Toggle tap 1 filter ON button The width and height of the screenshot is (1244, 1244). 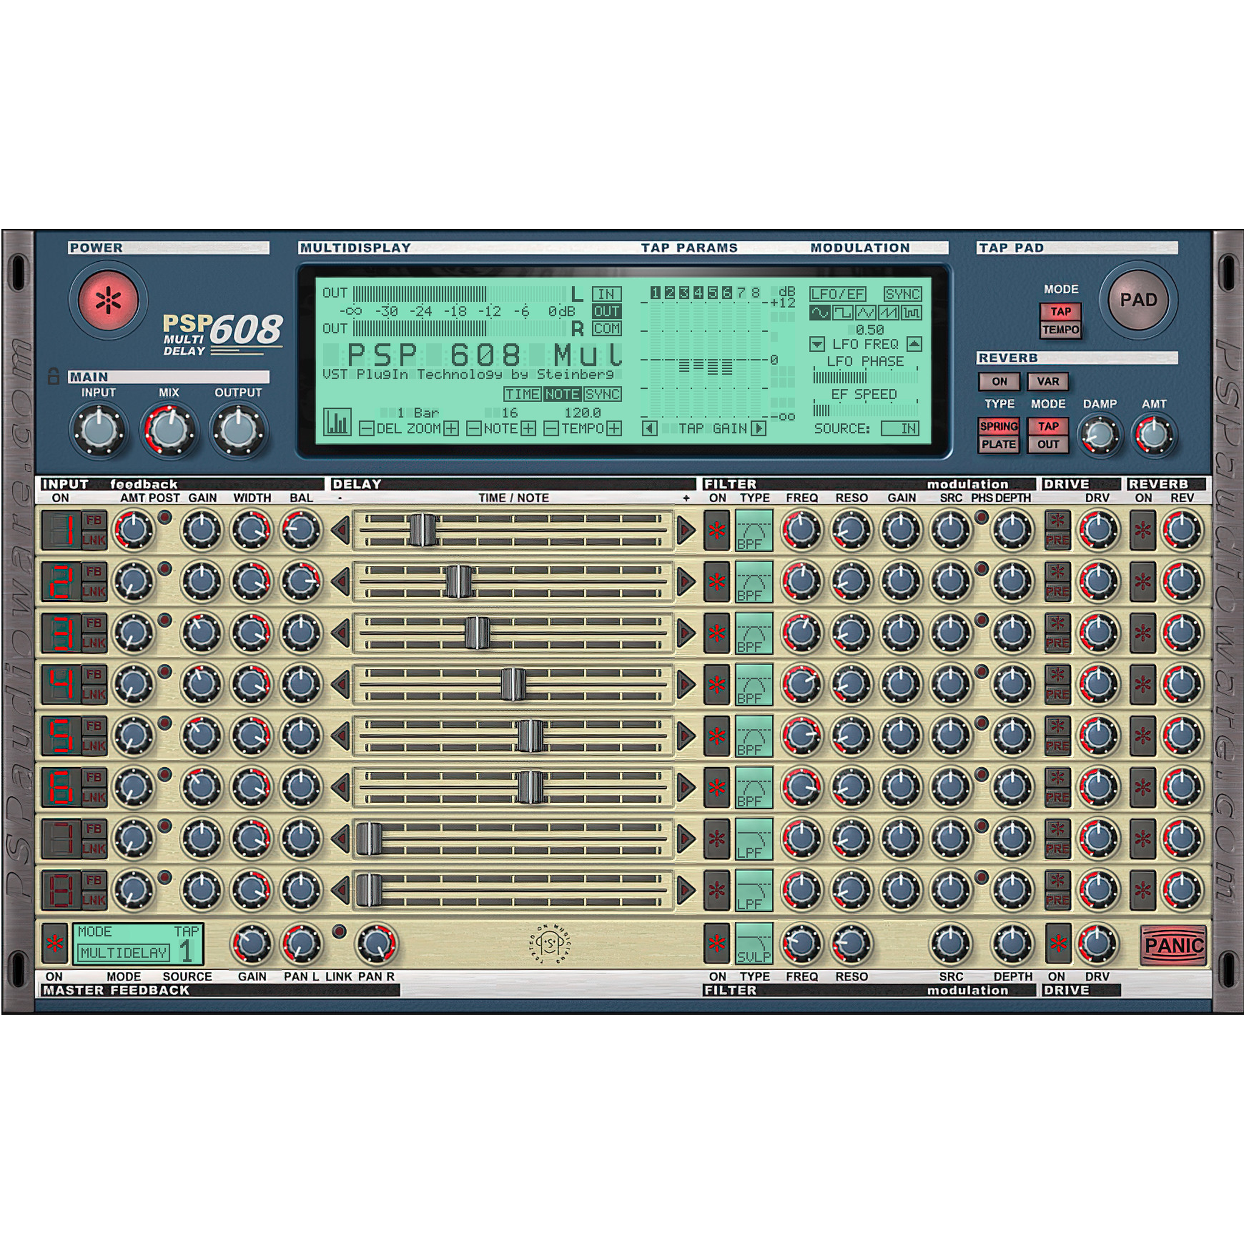(717, 530)
